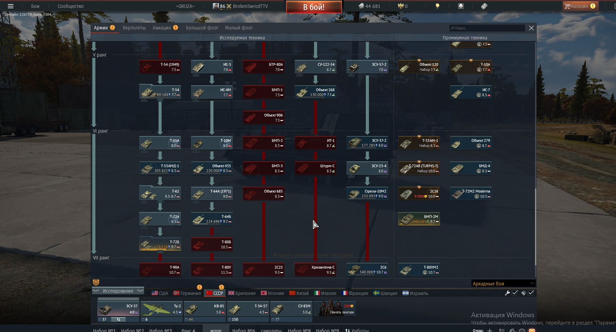
Task: Select the Британия nation tab
Action: [x=242, y=293]
